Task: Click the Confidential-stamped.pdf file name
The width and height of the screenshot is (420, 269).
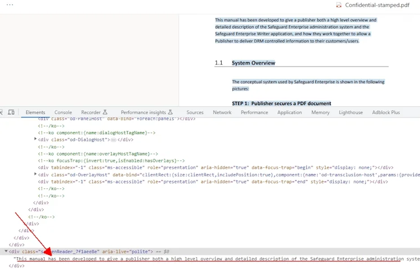Action: point(377,5)
